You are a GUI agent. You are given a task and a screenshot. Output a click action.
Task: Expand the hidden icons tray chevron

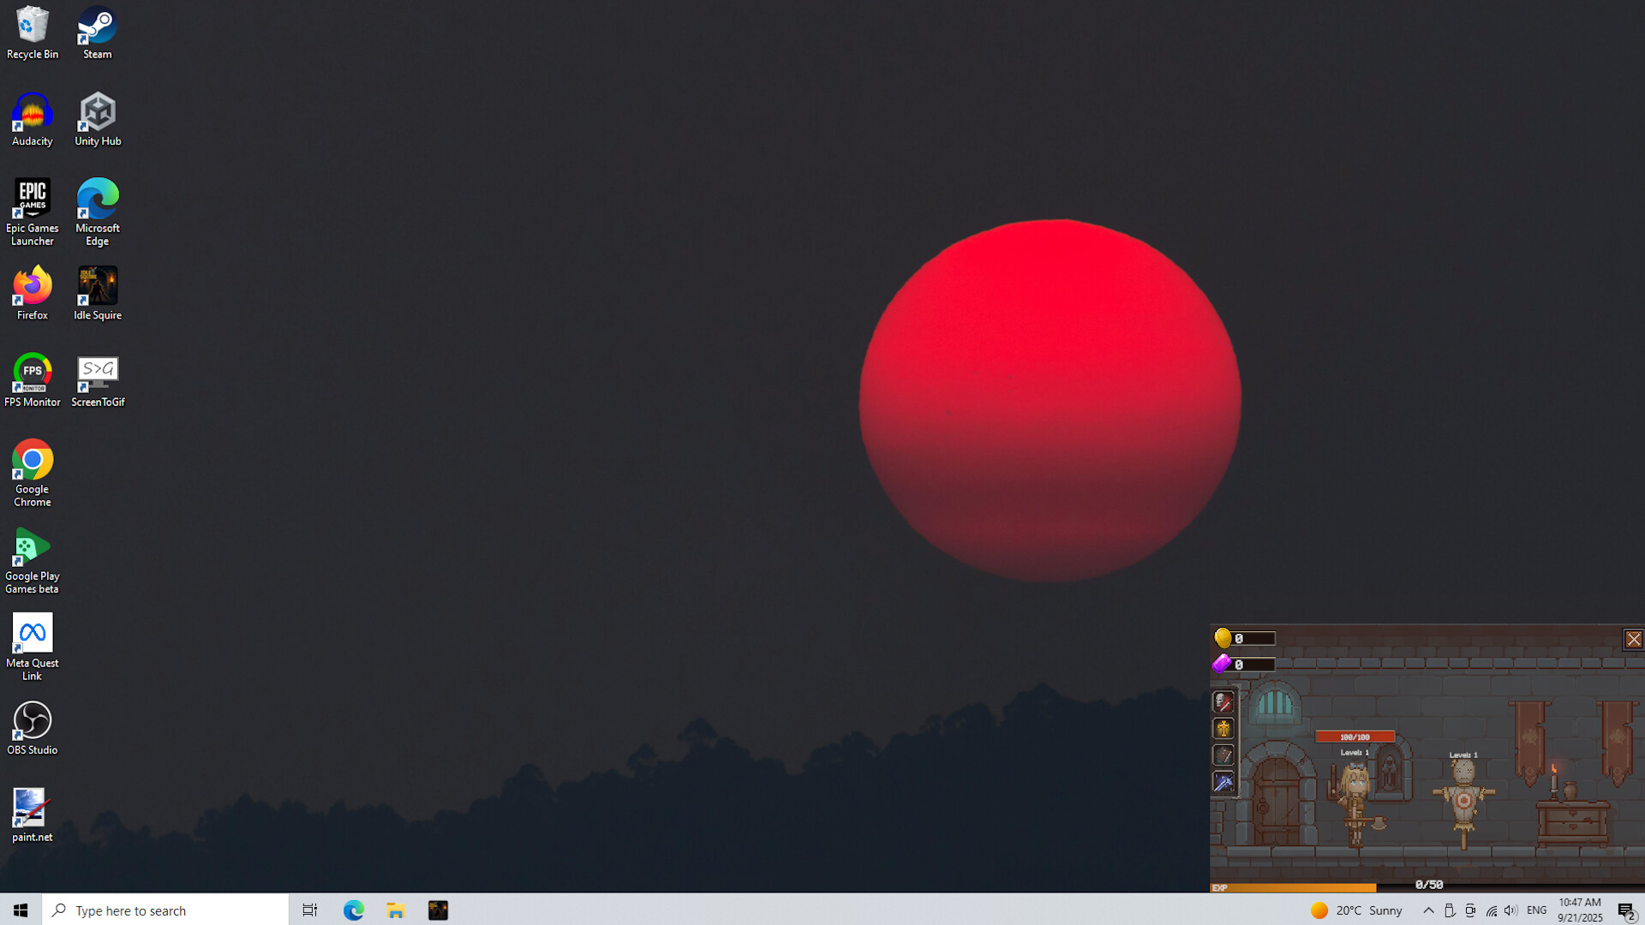[1429, 910]
